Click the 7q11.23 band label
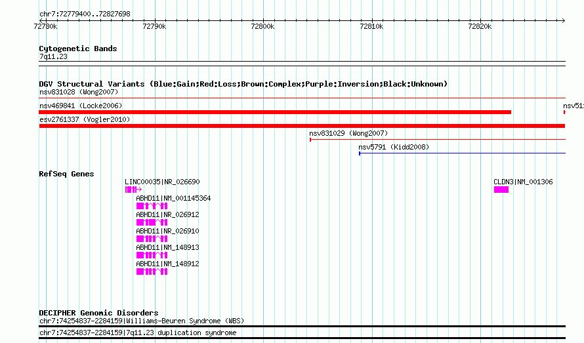 point(53,56)
